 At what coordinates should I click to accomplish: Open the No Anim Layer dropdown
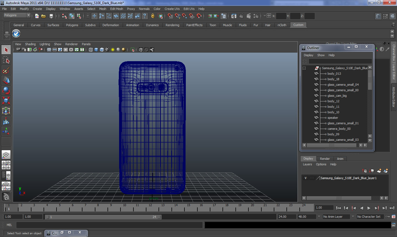pyautogui.click(x=336, y=217)
